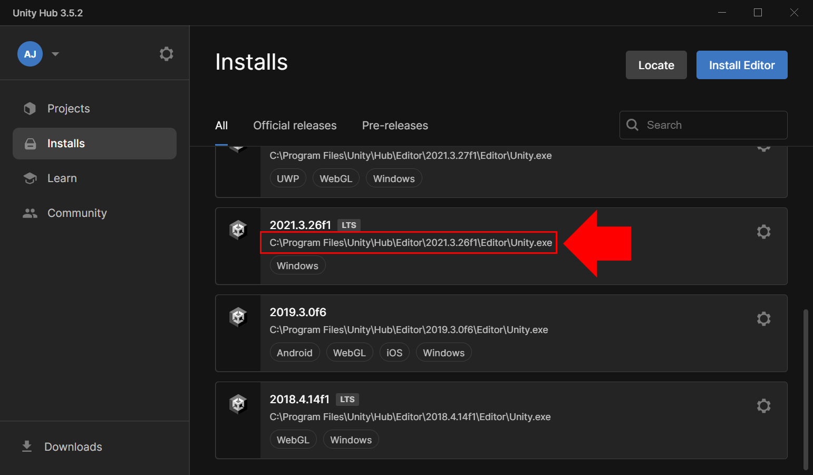This screenshot has width=813, height=475.
Task: Click the LTS badge on 2018.4.14f1
Action: tap(347, 400)
